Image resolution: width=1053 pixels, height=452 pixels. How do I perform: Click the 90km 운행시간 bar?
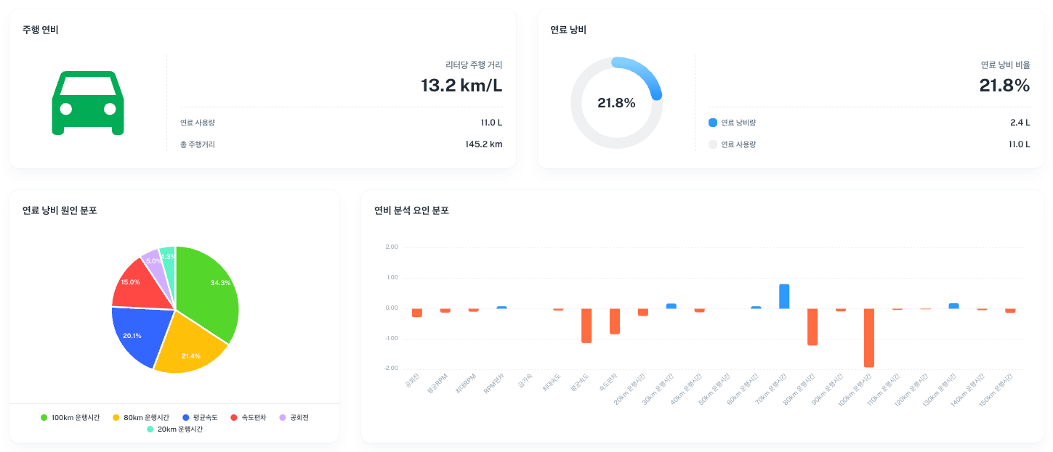tap(841, 310)
